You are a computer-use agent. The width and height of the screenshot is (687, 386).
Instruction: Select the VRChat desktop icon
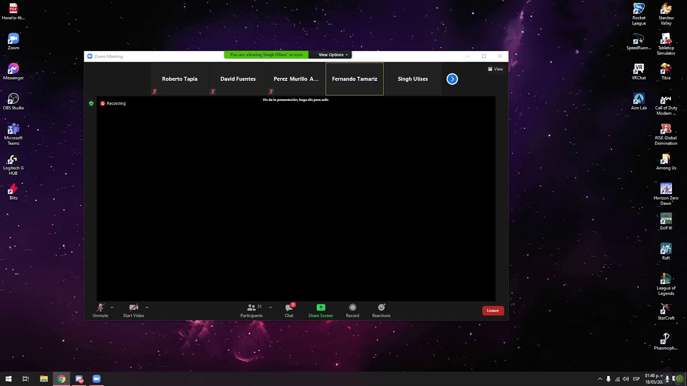pyautogui.click(x=639, y=72)
